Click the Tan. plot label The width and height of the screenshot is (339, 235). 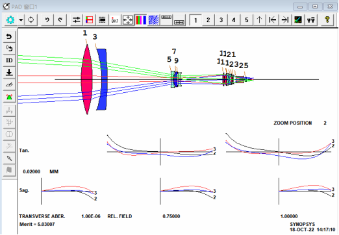(24, 151)
